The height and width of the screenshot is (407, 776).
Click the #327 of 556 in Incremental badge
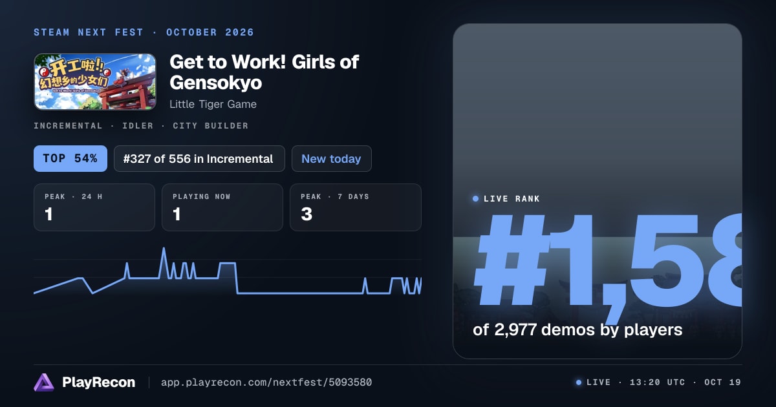pyautogui.click(x=199, y=158)
